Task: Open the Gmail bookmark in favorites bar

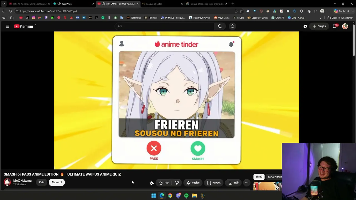Action: (x=40, y=18)
